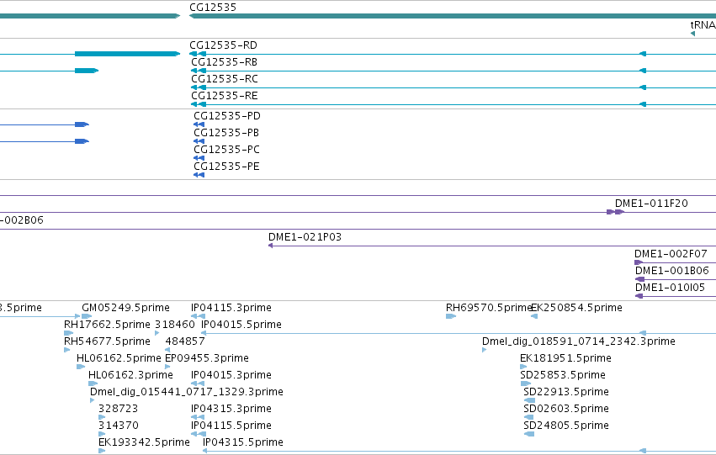This screenshot has width=716, height=455.
Task: Select the CG12535-RB transcript label
Action: 224,62
